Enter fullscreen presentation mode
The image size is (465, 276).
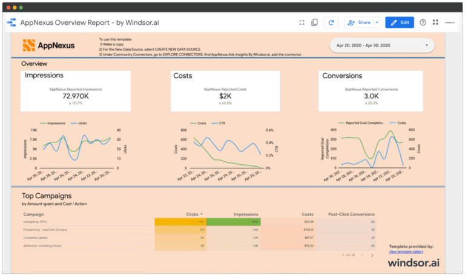pyautogui.click(x=302, y=22)
